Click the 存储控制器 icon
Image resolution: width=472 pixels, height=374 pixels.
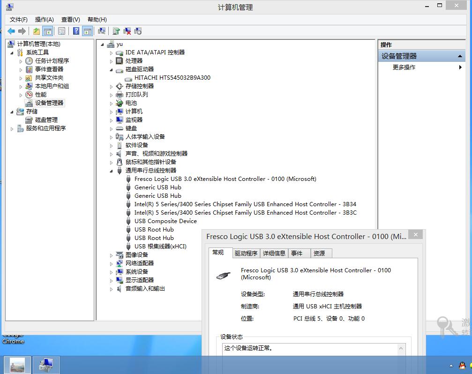(x=120, y=86)
